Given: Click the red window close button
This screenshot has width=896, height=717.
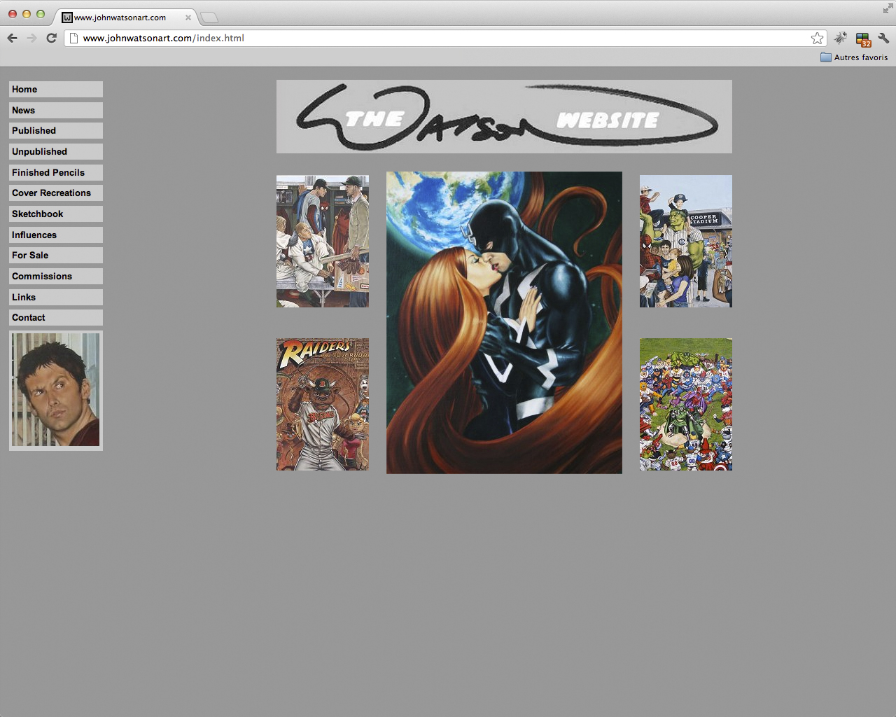Looking at the screenshot, I should tap(13, 14).
